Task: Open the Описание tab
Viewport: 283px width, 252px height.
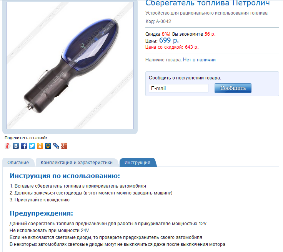Action: click(18, 163)
